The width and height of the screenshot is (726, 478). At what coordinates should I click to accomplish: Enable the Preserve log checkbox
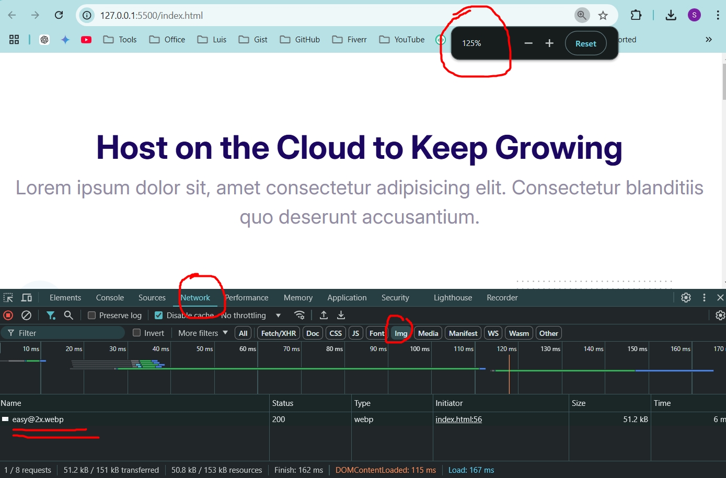point(91,316)
